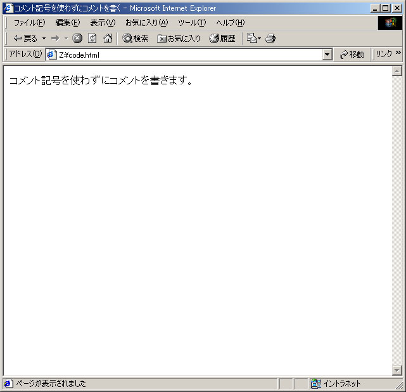Click the scrollbar up arrow

pos(396,71)
